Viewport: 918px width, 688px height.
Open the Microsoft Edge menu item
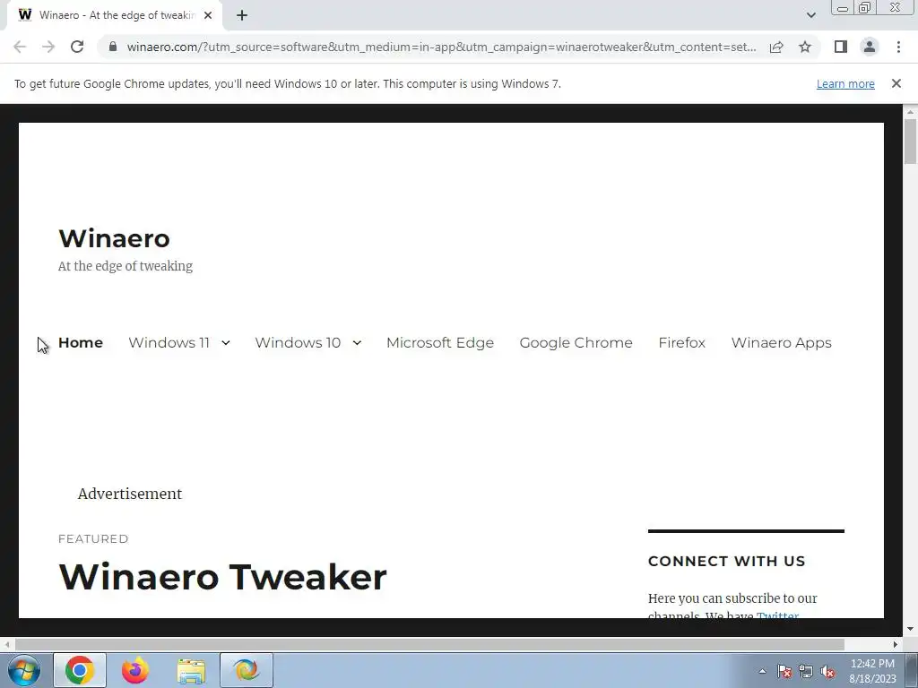pos(439,343)
